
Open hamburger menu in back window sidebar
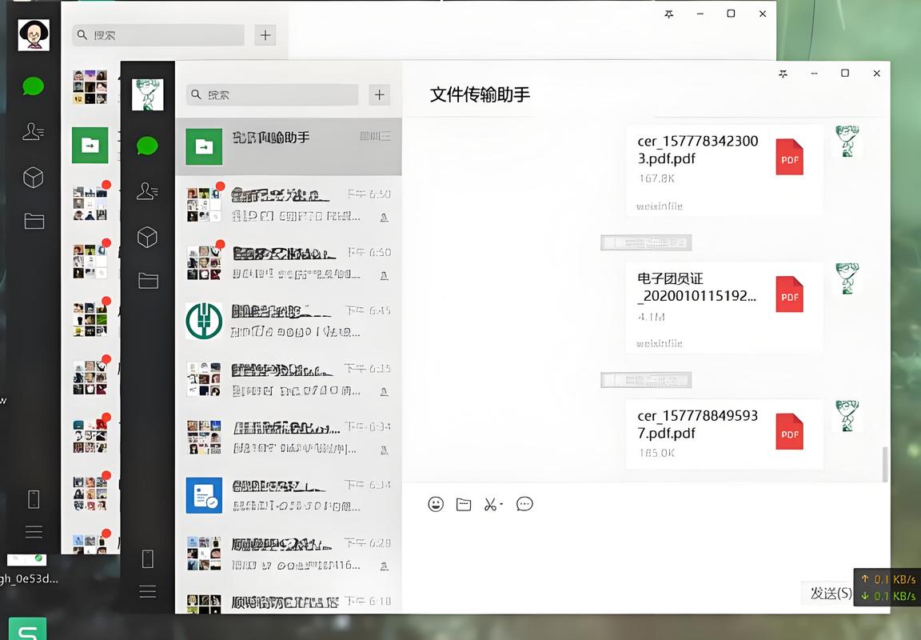point(34,532)
